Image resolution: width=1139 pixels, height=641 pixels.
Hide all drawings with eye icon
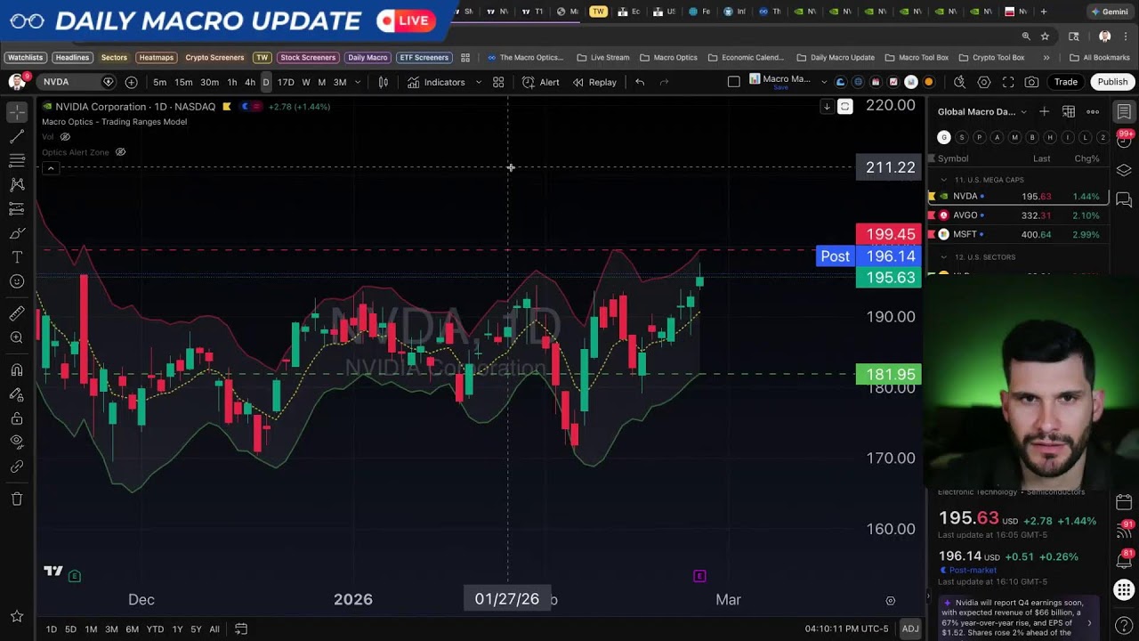(x=16, y=442)
